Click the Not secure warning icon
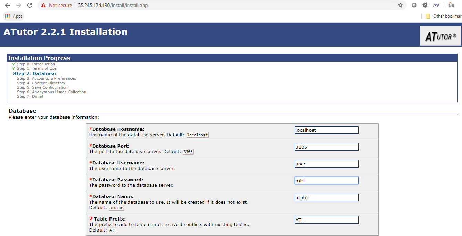Screen dimensions: 462x236 pyautogui.click(x=43, y=5)
